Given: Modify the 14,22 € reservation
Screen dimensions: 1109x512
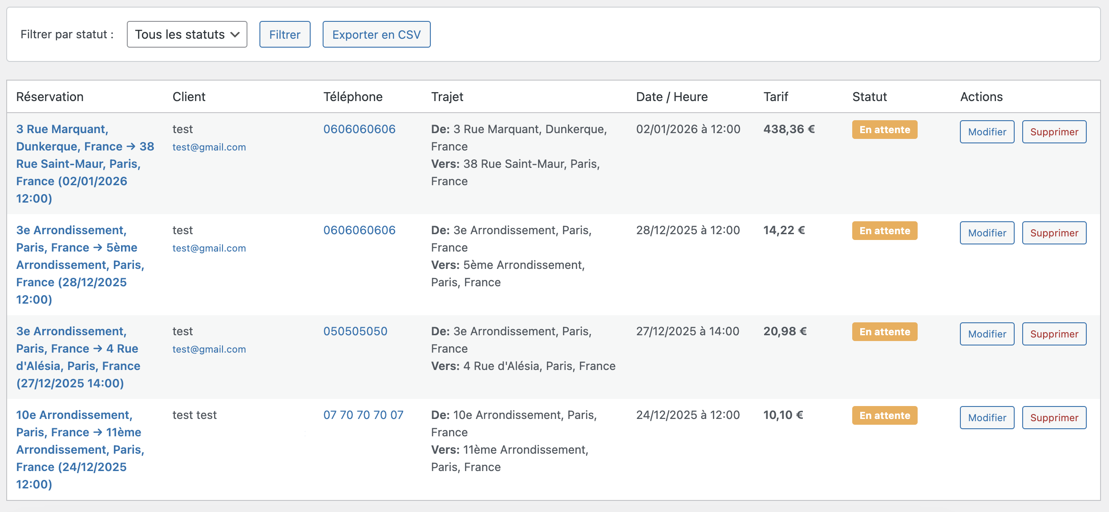Looking at the screenshot, I should point(987,233).
